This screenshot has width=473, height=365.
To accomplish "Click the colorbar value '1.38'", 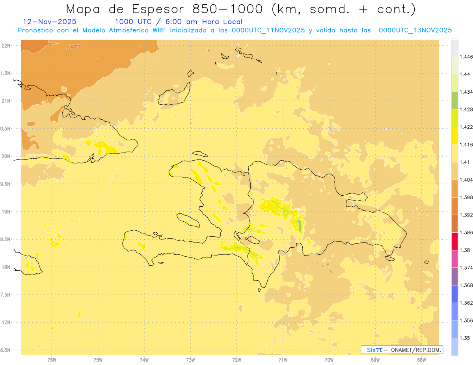I will pyautogui.click(x=466, y=250).
